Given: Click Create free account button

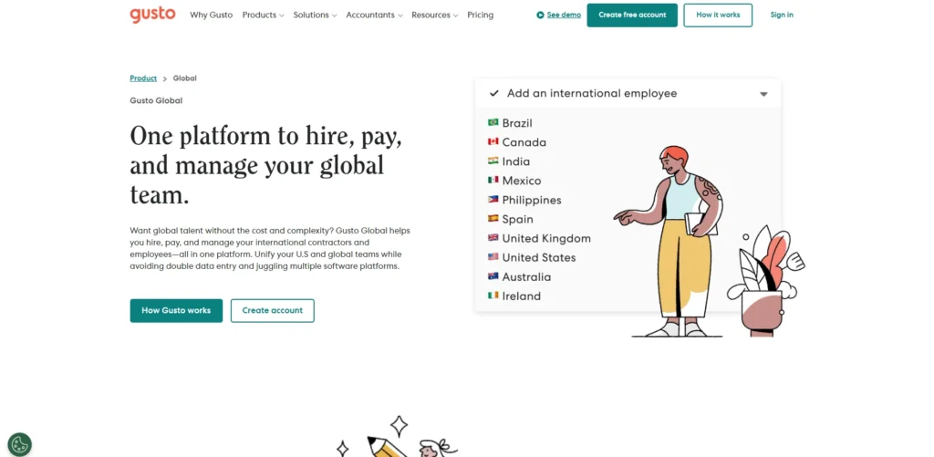Looking at the screenshot, I should (632, 15).
